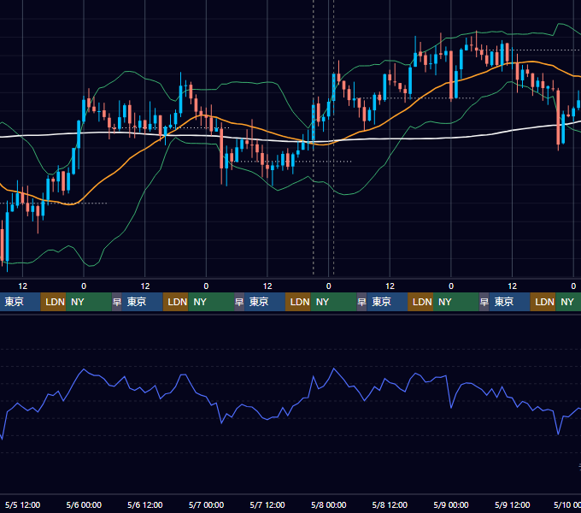Select the 5/9 00:00 time axis label
Screen dimensions: 581x513
pyautogui.click(x=451, y=504)
